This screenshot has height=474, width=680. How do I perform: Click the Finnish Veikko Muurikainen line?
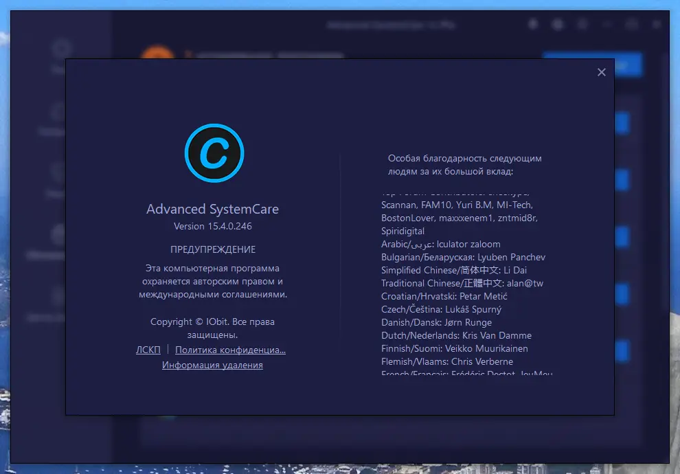coord(455,348)
